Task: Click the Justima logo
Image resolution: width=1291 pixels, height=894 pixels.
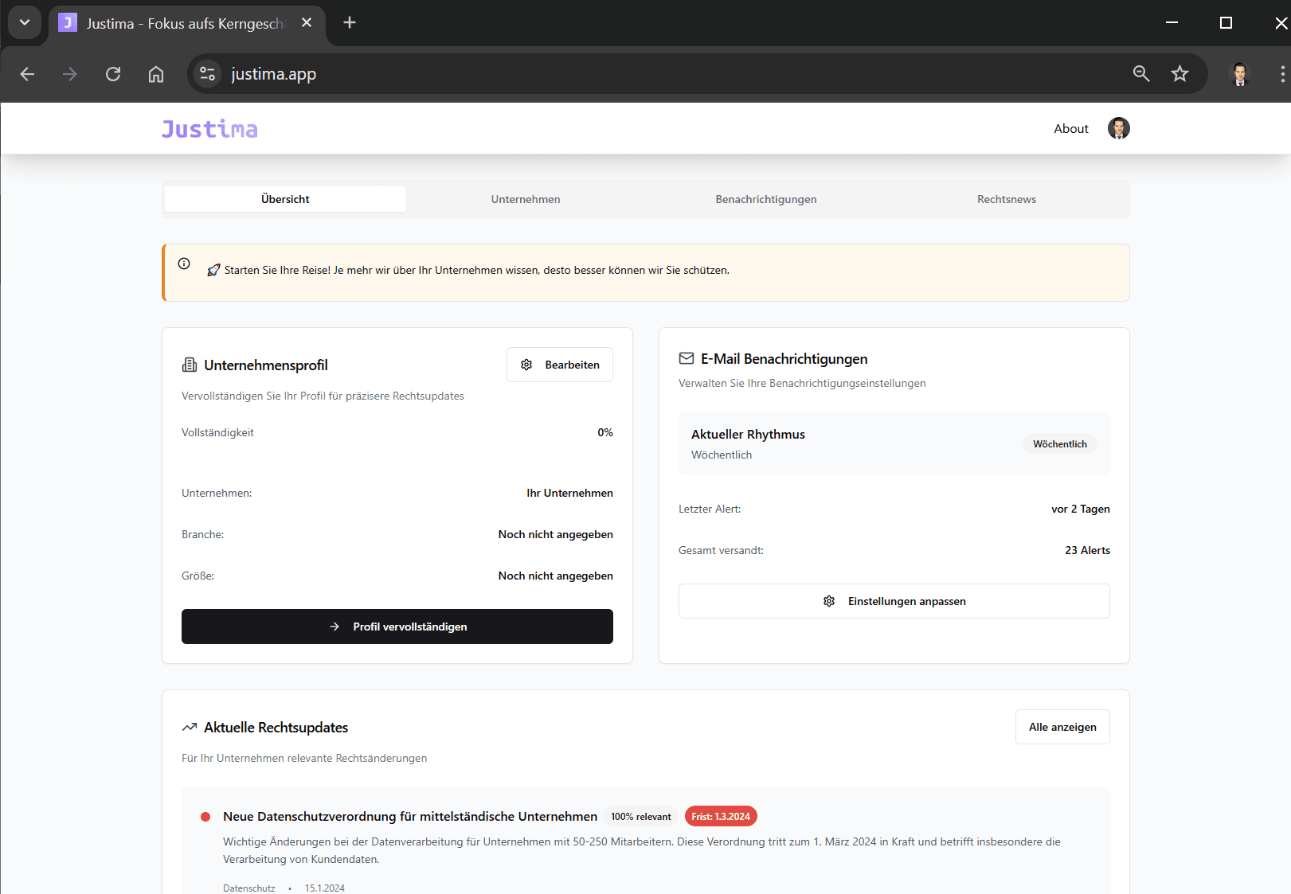Action: 209,129
